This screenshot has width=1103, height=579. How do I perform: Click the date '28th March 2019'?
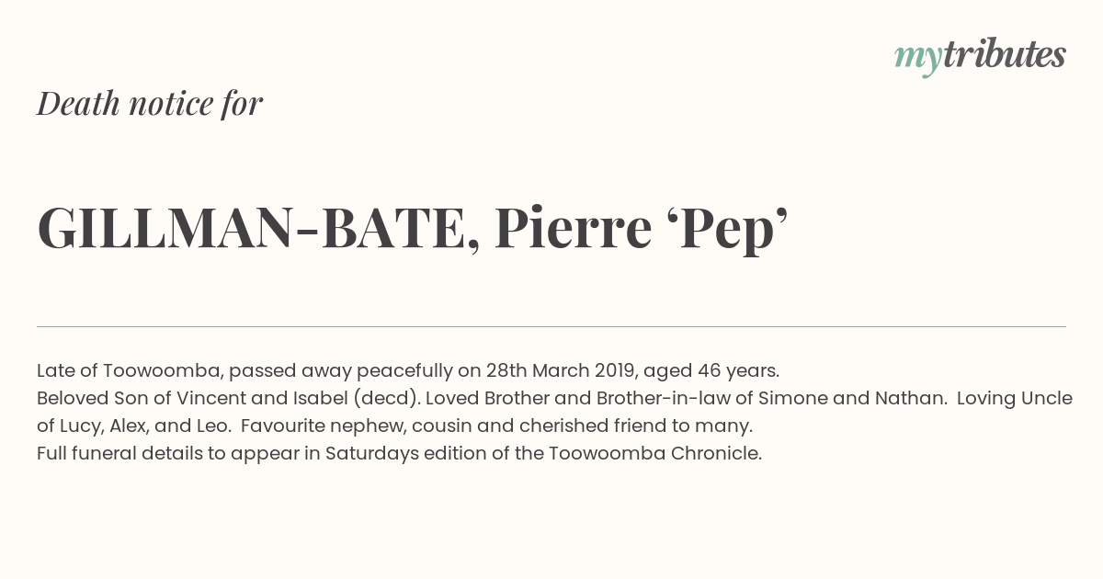(x=561, y=371)
